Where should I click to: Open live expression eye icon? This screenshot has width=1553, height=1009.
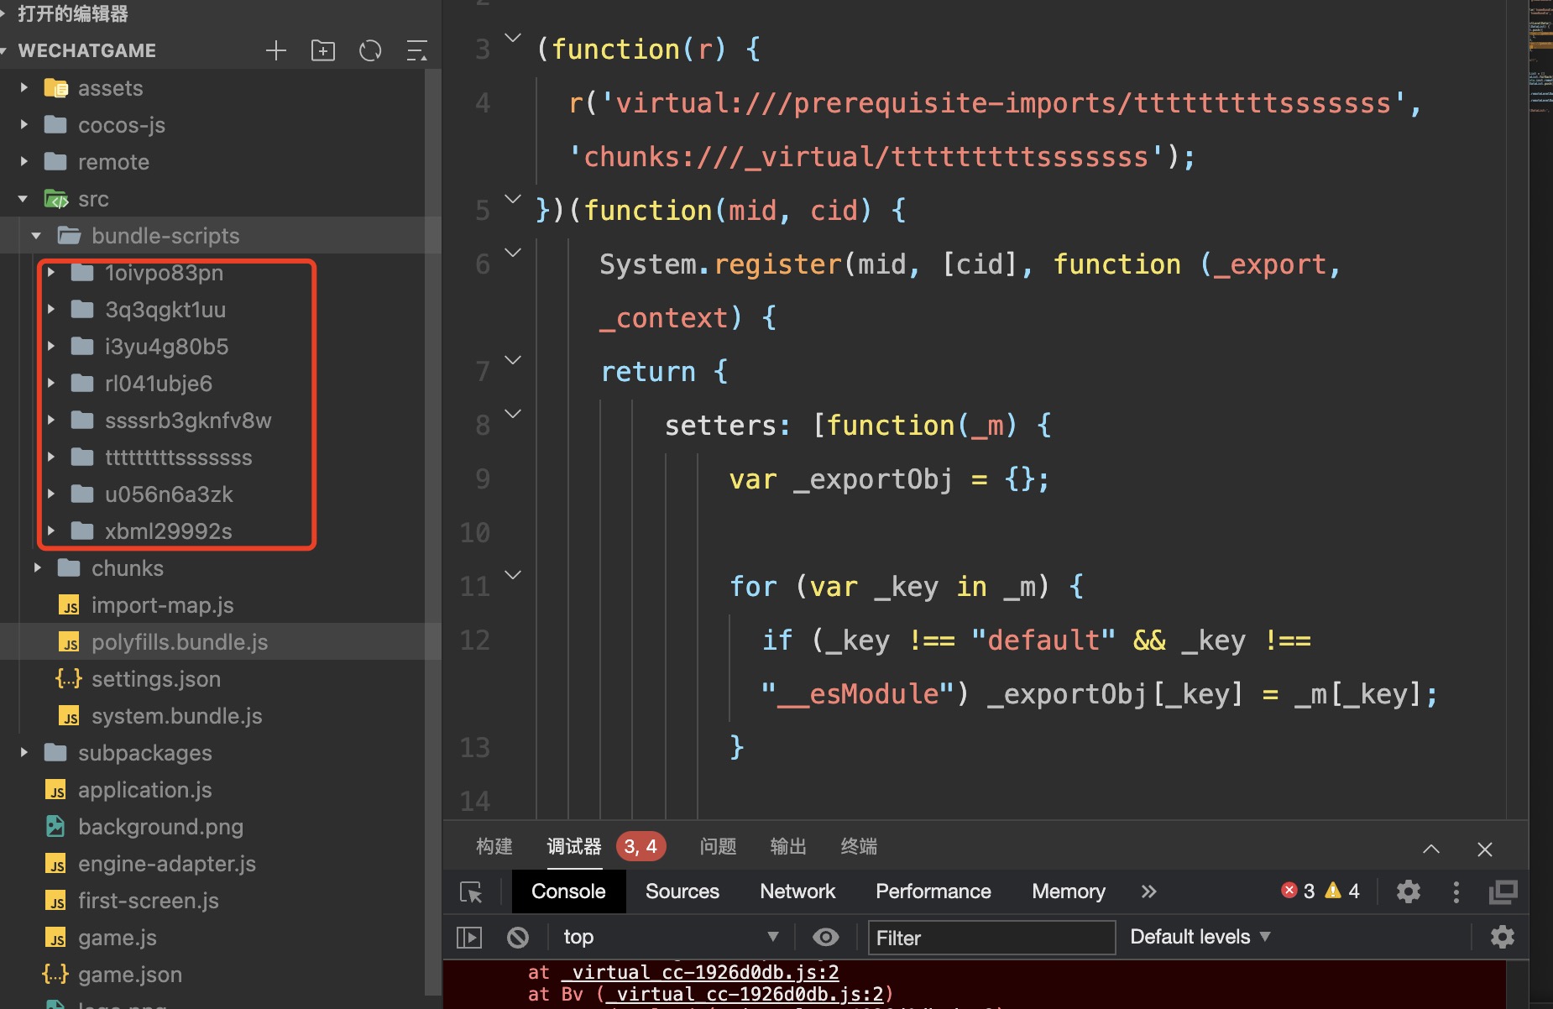point(826,937)
